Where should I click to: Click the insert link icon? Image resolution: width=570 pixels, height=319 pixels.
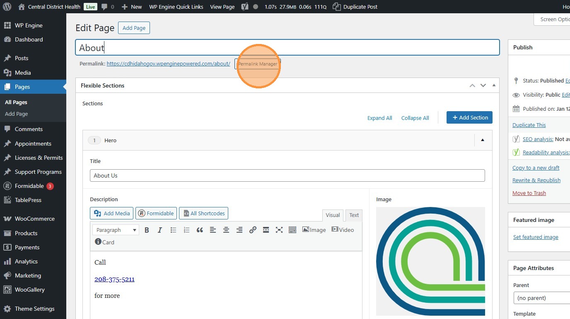(253, 230)
